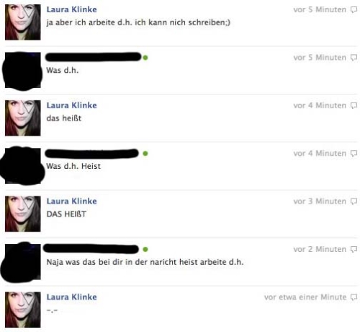Click reply icon on 'das heißt' message
Viewport: 360px width, 332px height.
tap(354, 105)
